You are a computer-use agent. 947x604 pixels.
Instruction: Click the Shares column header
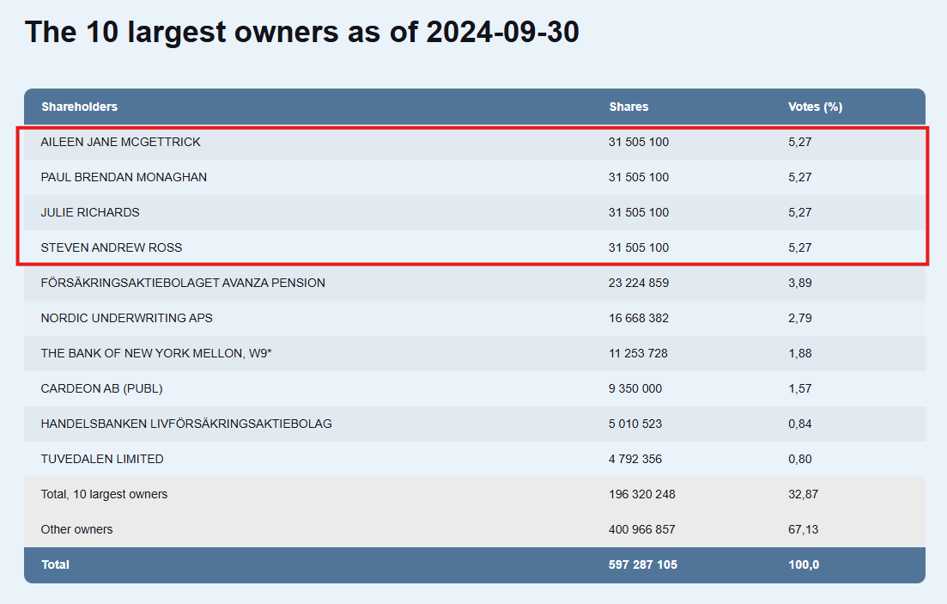(x=628, y=107)
